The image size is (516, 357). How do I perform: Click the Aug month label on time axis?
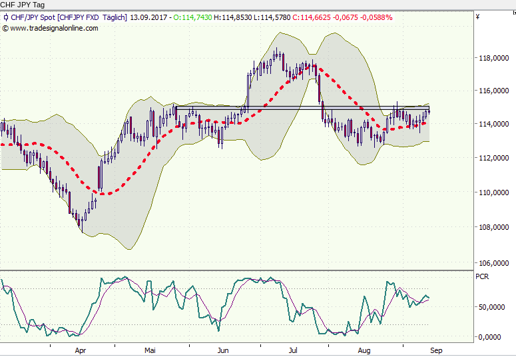point(364,350)
